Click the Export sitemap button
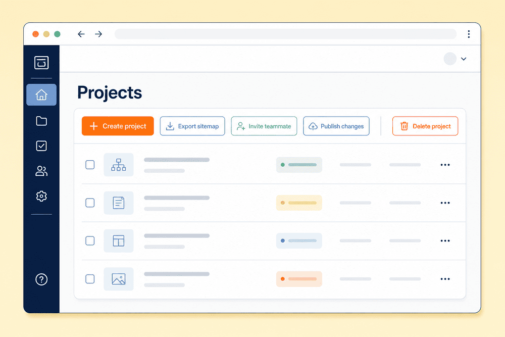505x337 pixels. tap(192, 126)
